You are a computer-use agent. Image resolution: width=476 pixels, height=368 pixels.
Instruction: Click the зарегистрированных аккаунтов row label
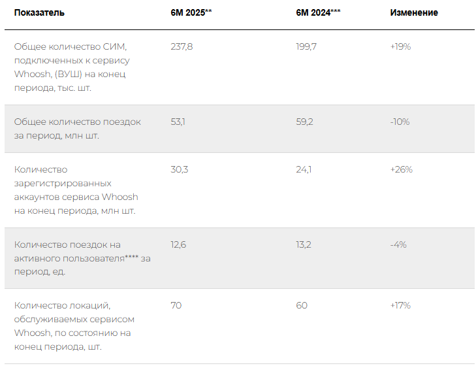point(76,190)
